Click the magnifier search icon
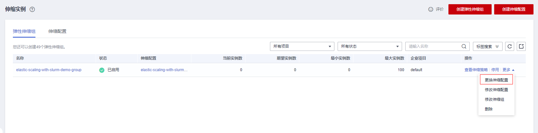The width and height of the screenshot is (538, 133). click(464, 46)
